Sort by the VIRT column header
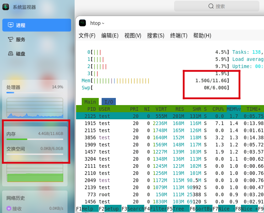264x213 pixels. point(161,109)
